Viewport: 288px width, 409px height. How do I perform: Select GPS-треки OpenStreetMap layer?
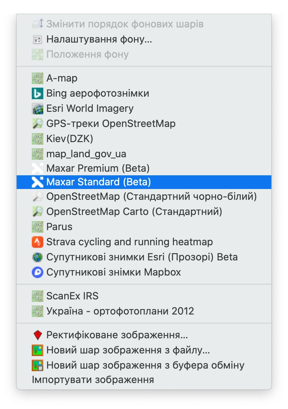pos(144,124)
